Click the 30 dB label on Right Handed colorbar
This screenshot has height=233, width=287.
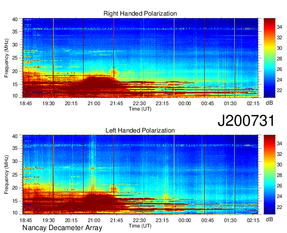(x=279, y=48)
